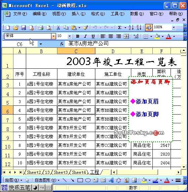Select the Oval tool in the Drawing toolbar
This screenshot has width=188, height=192.
pos(88,180)
